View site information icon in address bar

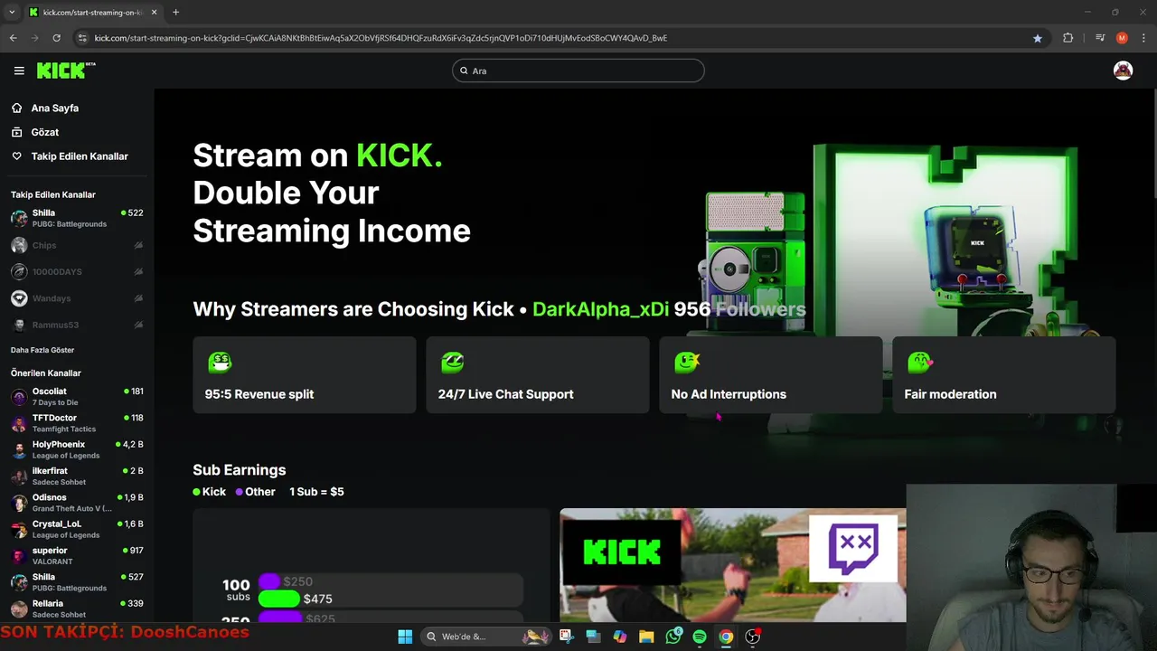click(x=82, y=38)
